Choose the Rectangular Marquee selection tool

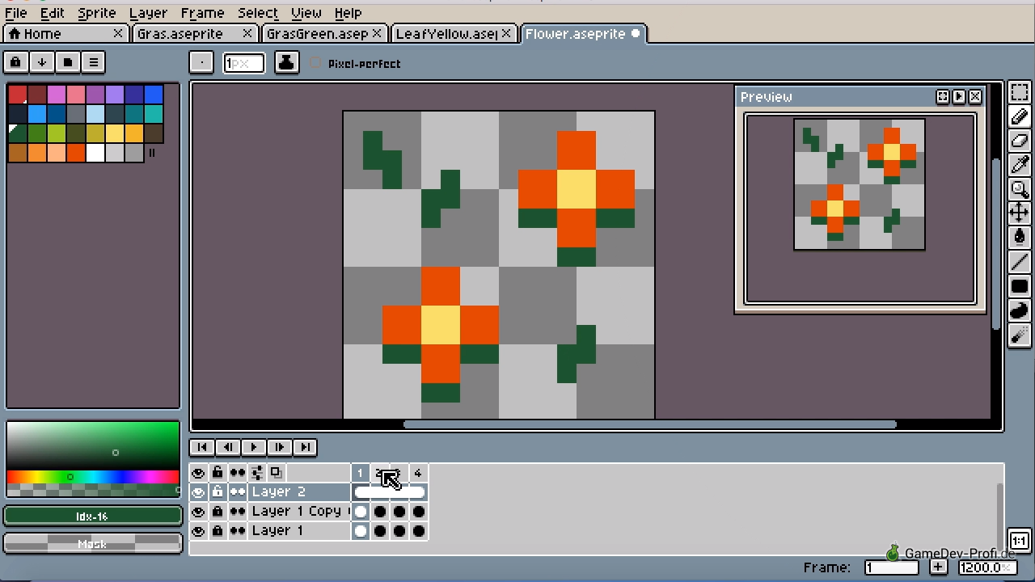(x=1019, y=92)
